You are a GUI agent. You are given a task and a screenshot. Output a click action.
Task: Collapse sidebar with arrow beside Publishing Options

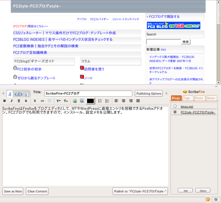(x=166, y=94)
